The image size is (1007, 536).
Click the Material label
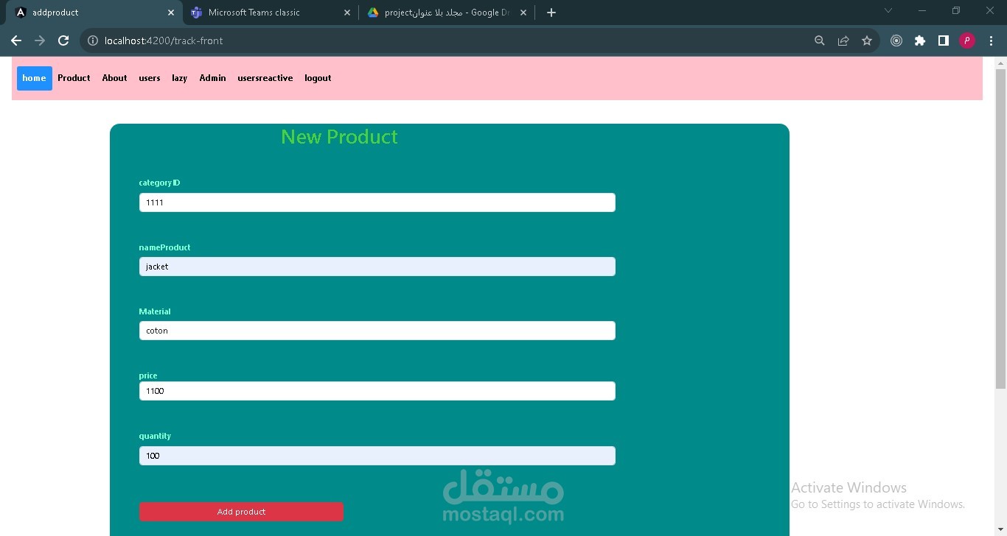pos(155,311)
